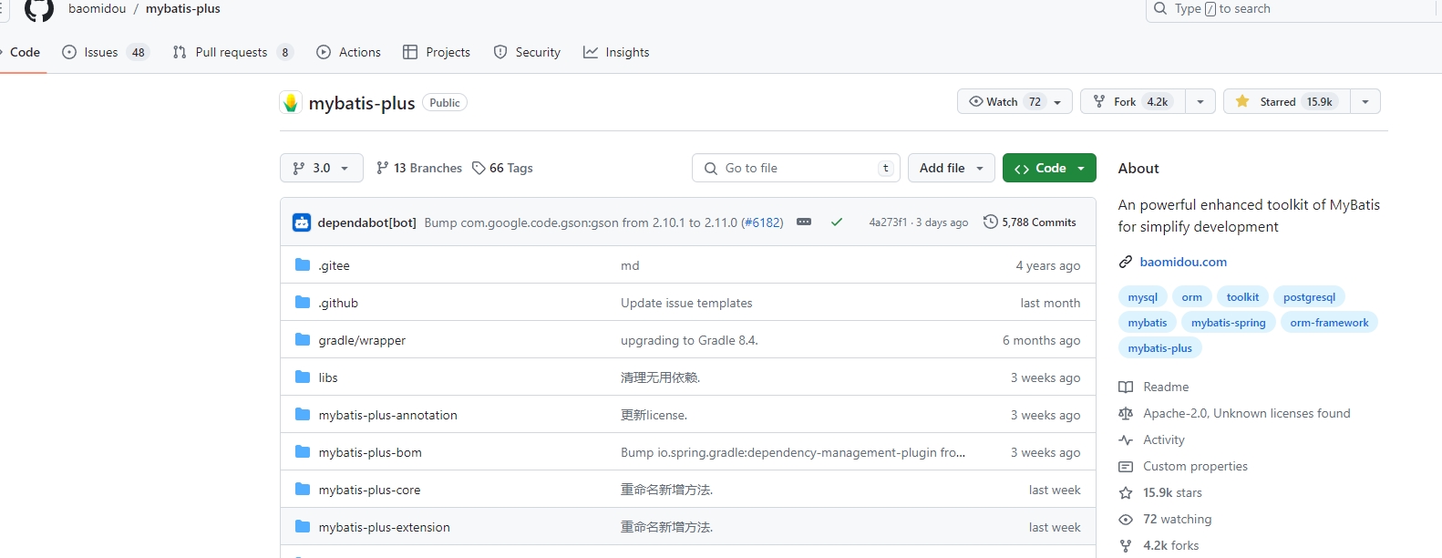Click the mybatis-plus-core folder icon
The height and width of the screenshot is (558, 1442).
(303, 490)
